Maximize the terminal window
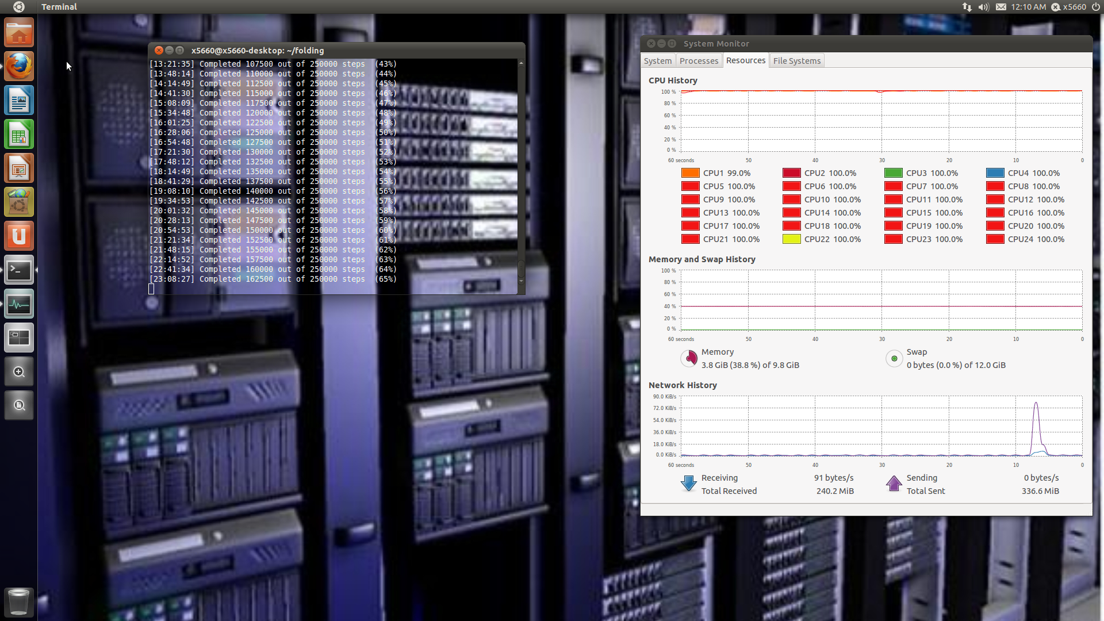The height and width of the screenshot is (621, 1104). (x=179, y=51)
